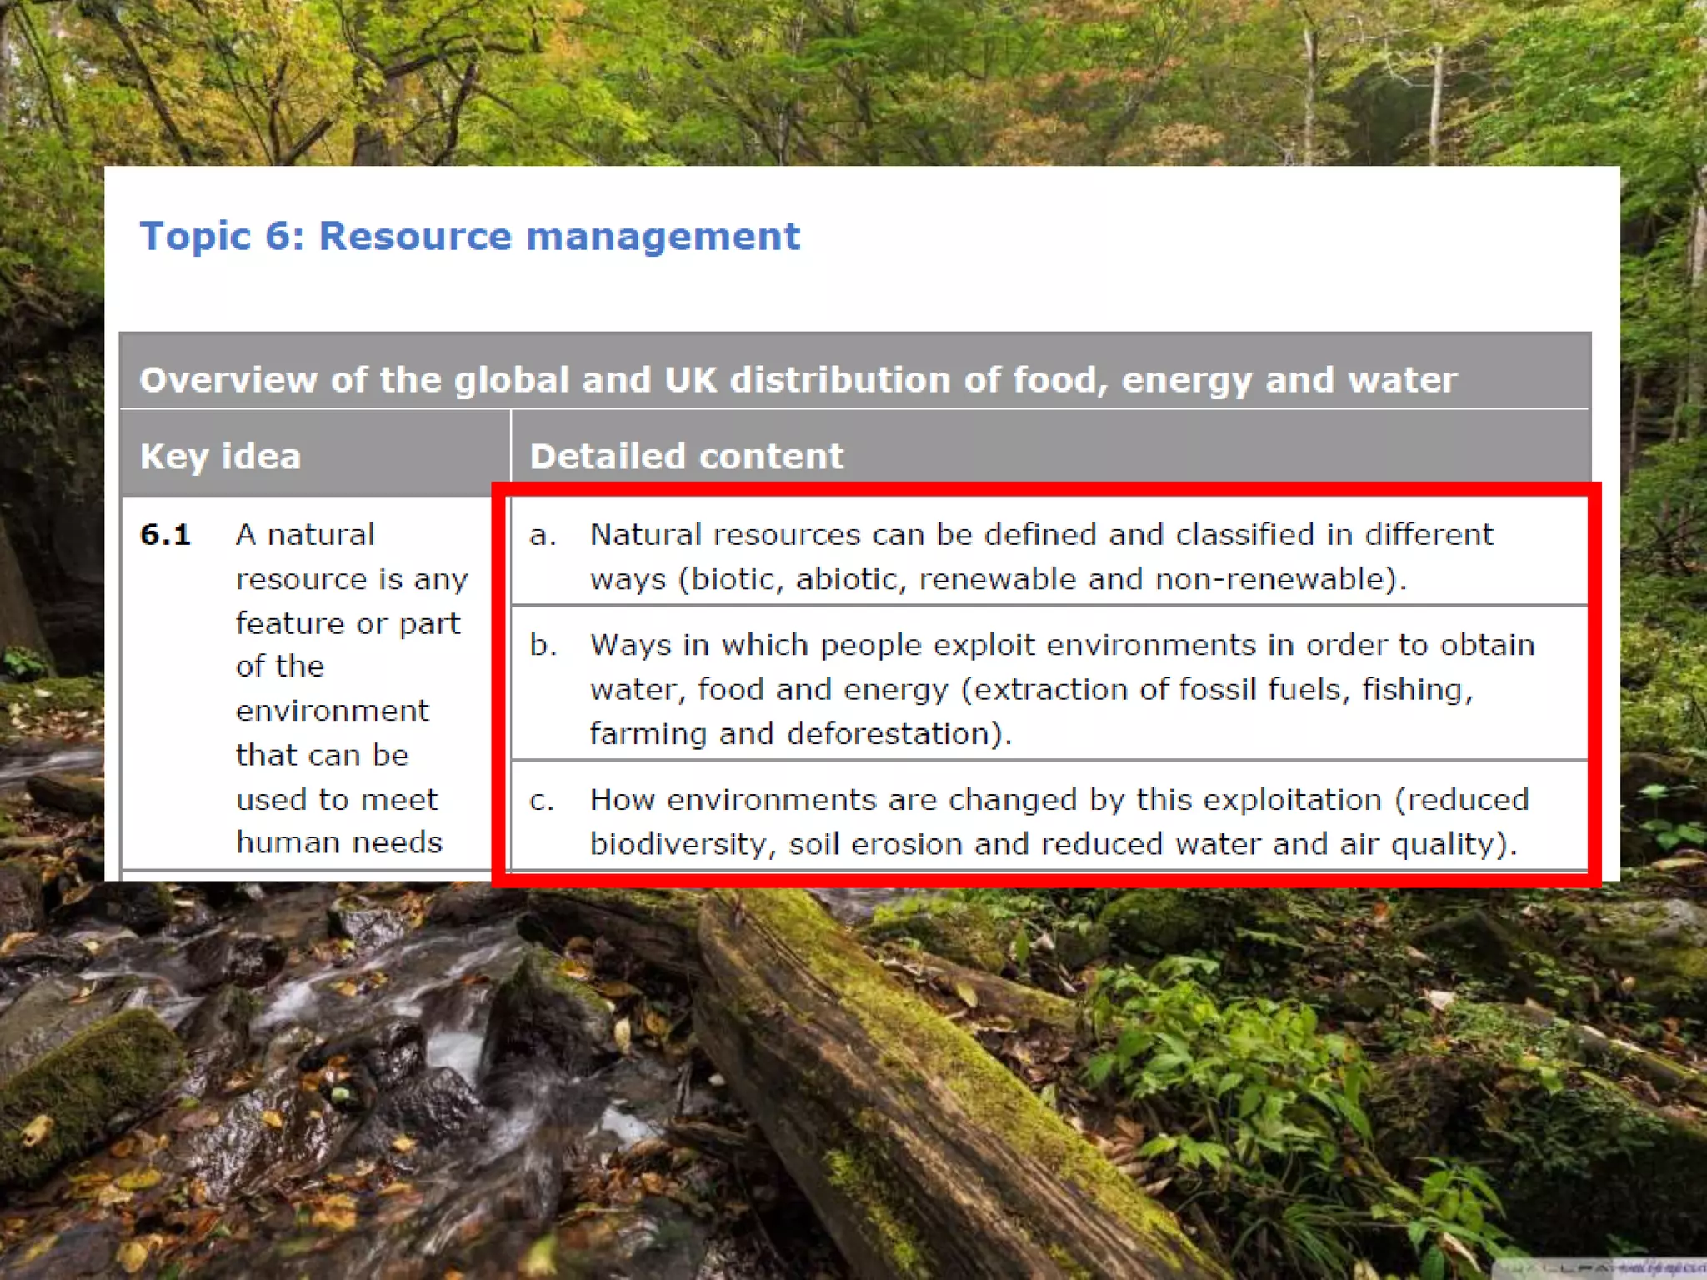
Task: Click the bold 6.1 key idea number
Action: 165,534
